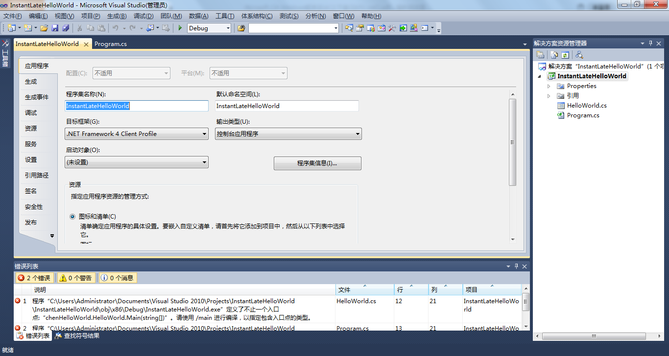Click the Open File folder icon

pos(44,28)
